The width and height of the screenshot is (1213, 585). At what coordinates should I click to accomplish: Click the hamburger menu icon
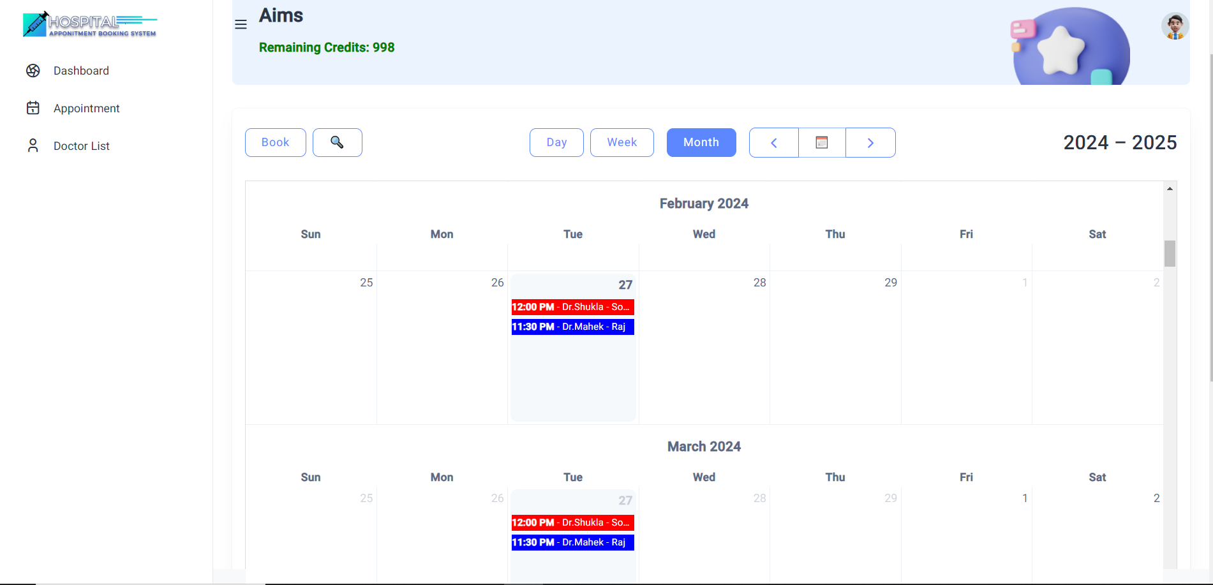pos(241,25)
